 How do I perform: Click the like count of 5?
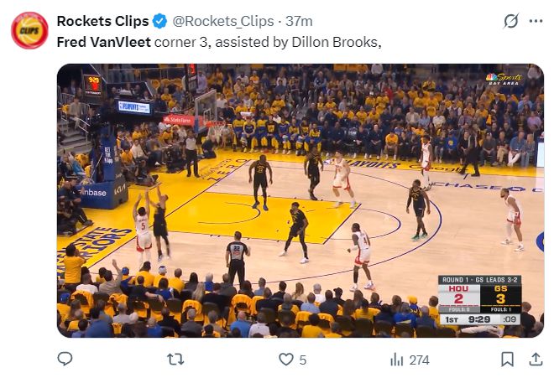click(x=303, y=360)
